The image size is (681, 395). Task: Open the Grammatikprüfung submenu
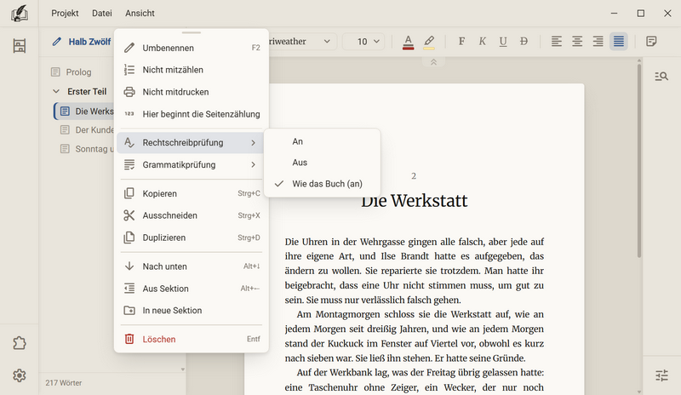tap(190, 164)
